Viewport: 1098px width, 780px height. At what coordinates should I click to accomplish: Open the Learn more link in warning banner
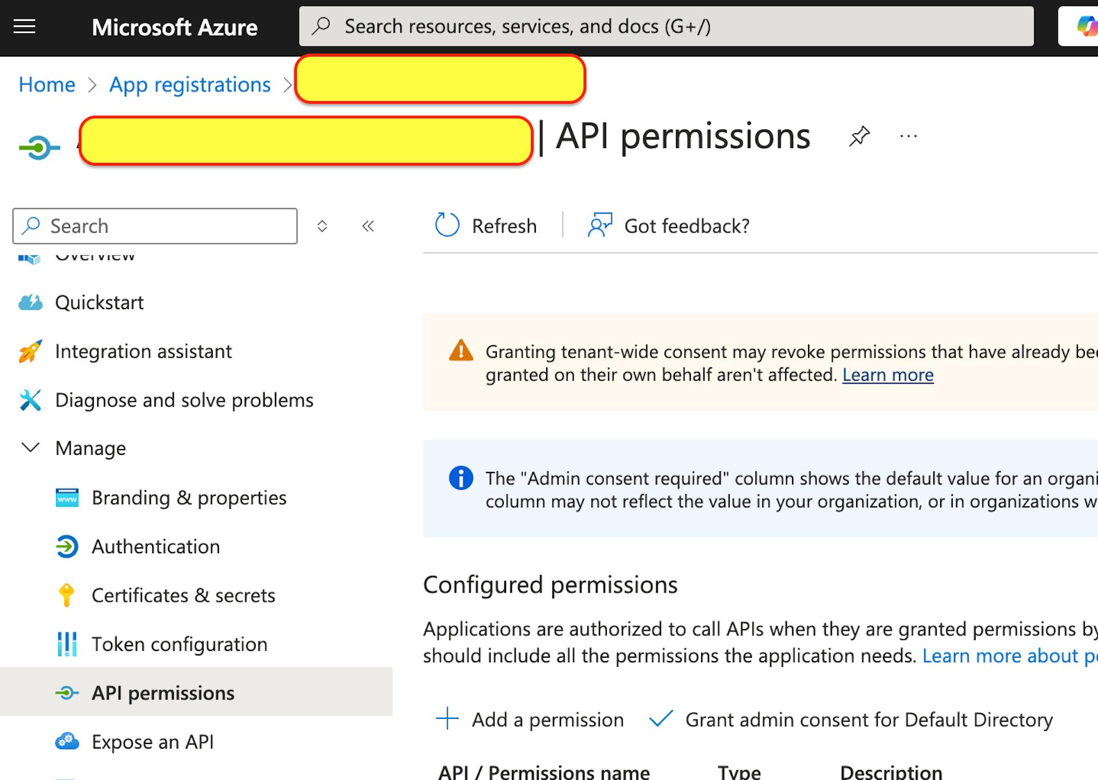[887, 375]
